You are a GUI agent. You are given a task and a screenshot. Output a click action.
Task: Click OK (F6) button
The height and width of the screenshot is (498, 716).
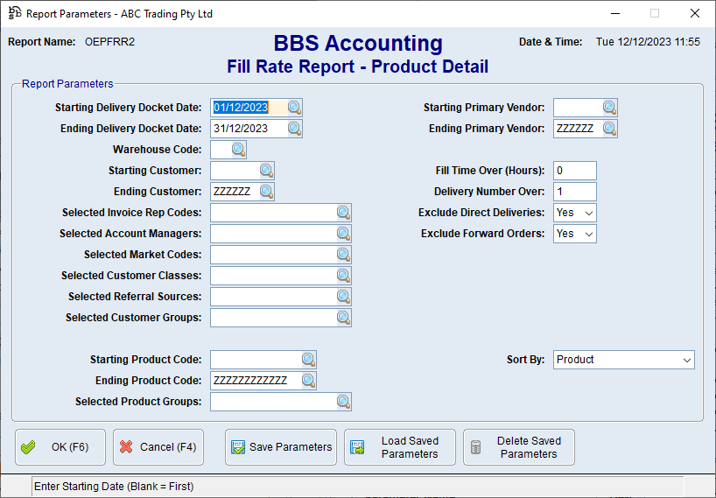point(60,447)
